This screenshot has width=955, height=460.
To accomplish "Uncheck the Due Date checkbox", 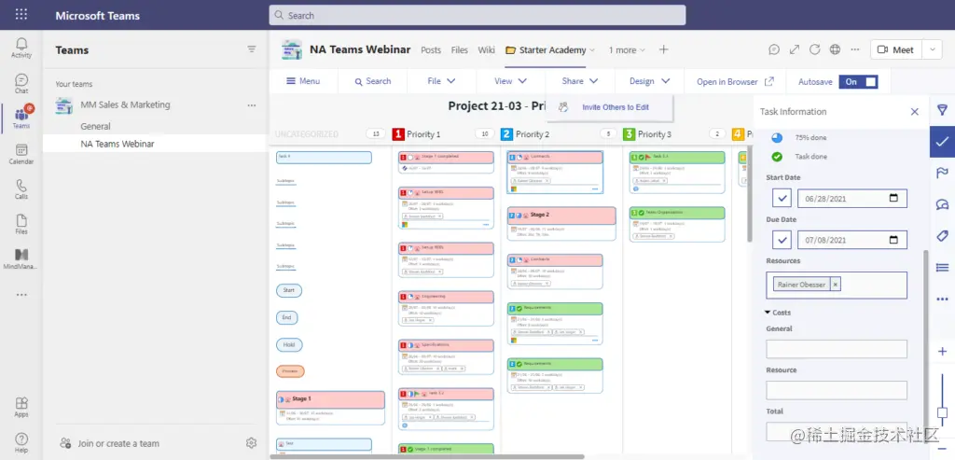I will (x=782, y=240).
